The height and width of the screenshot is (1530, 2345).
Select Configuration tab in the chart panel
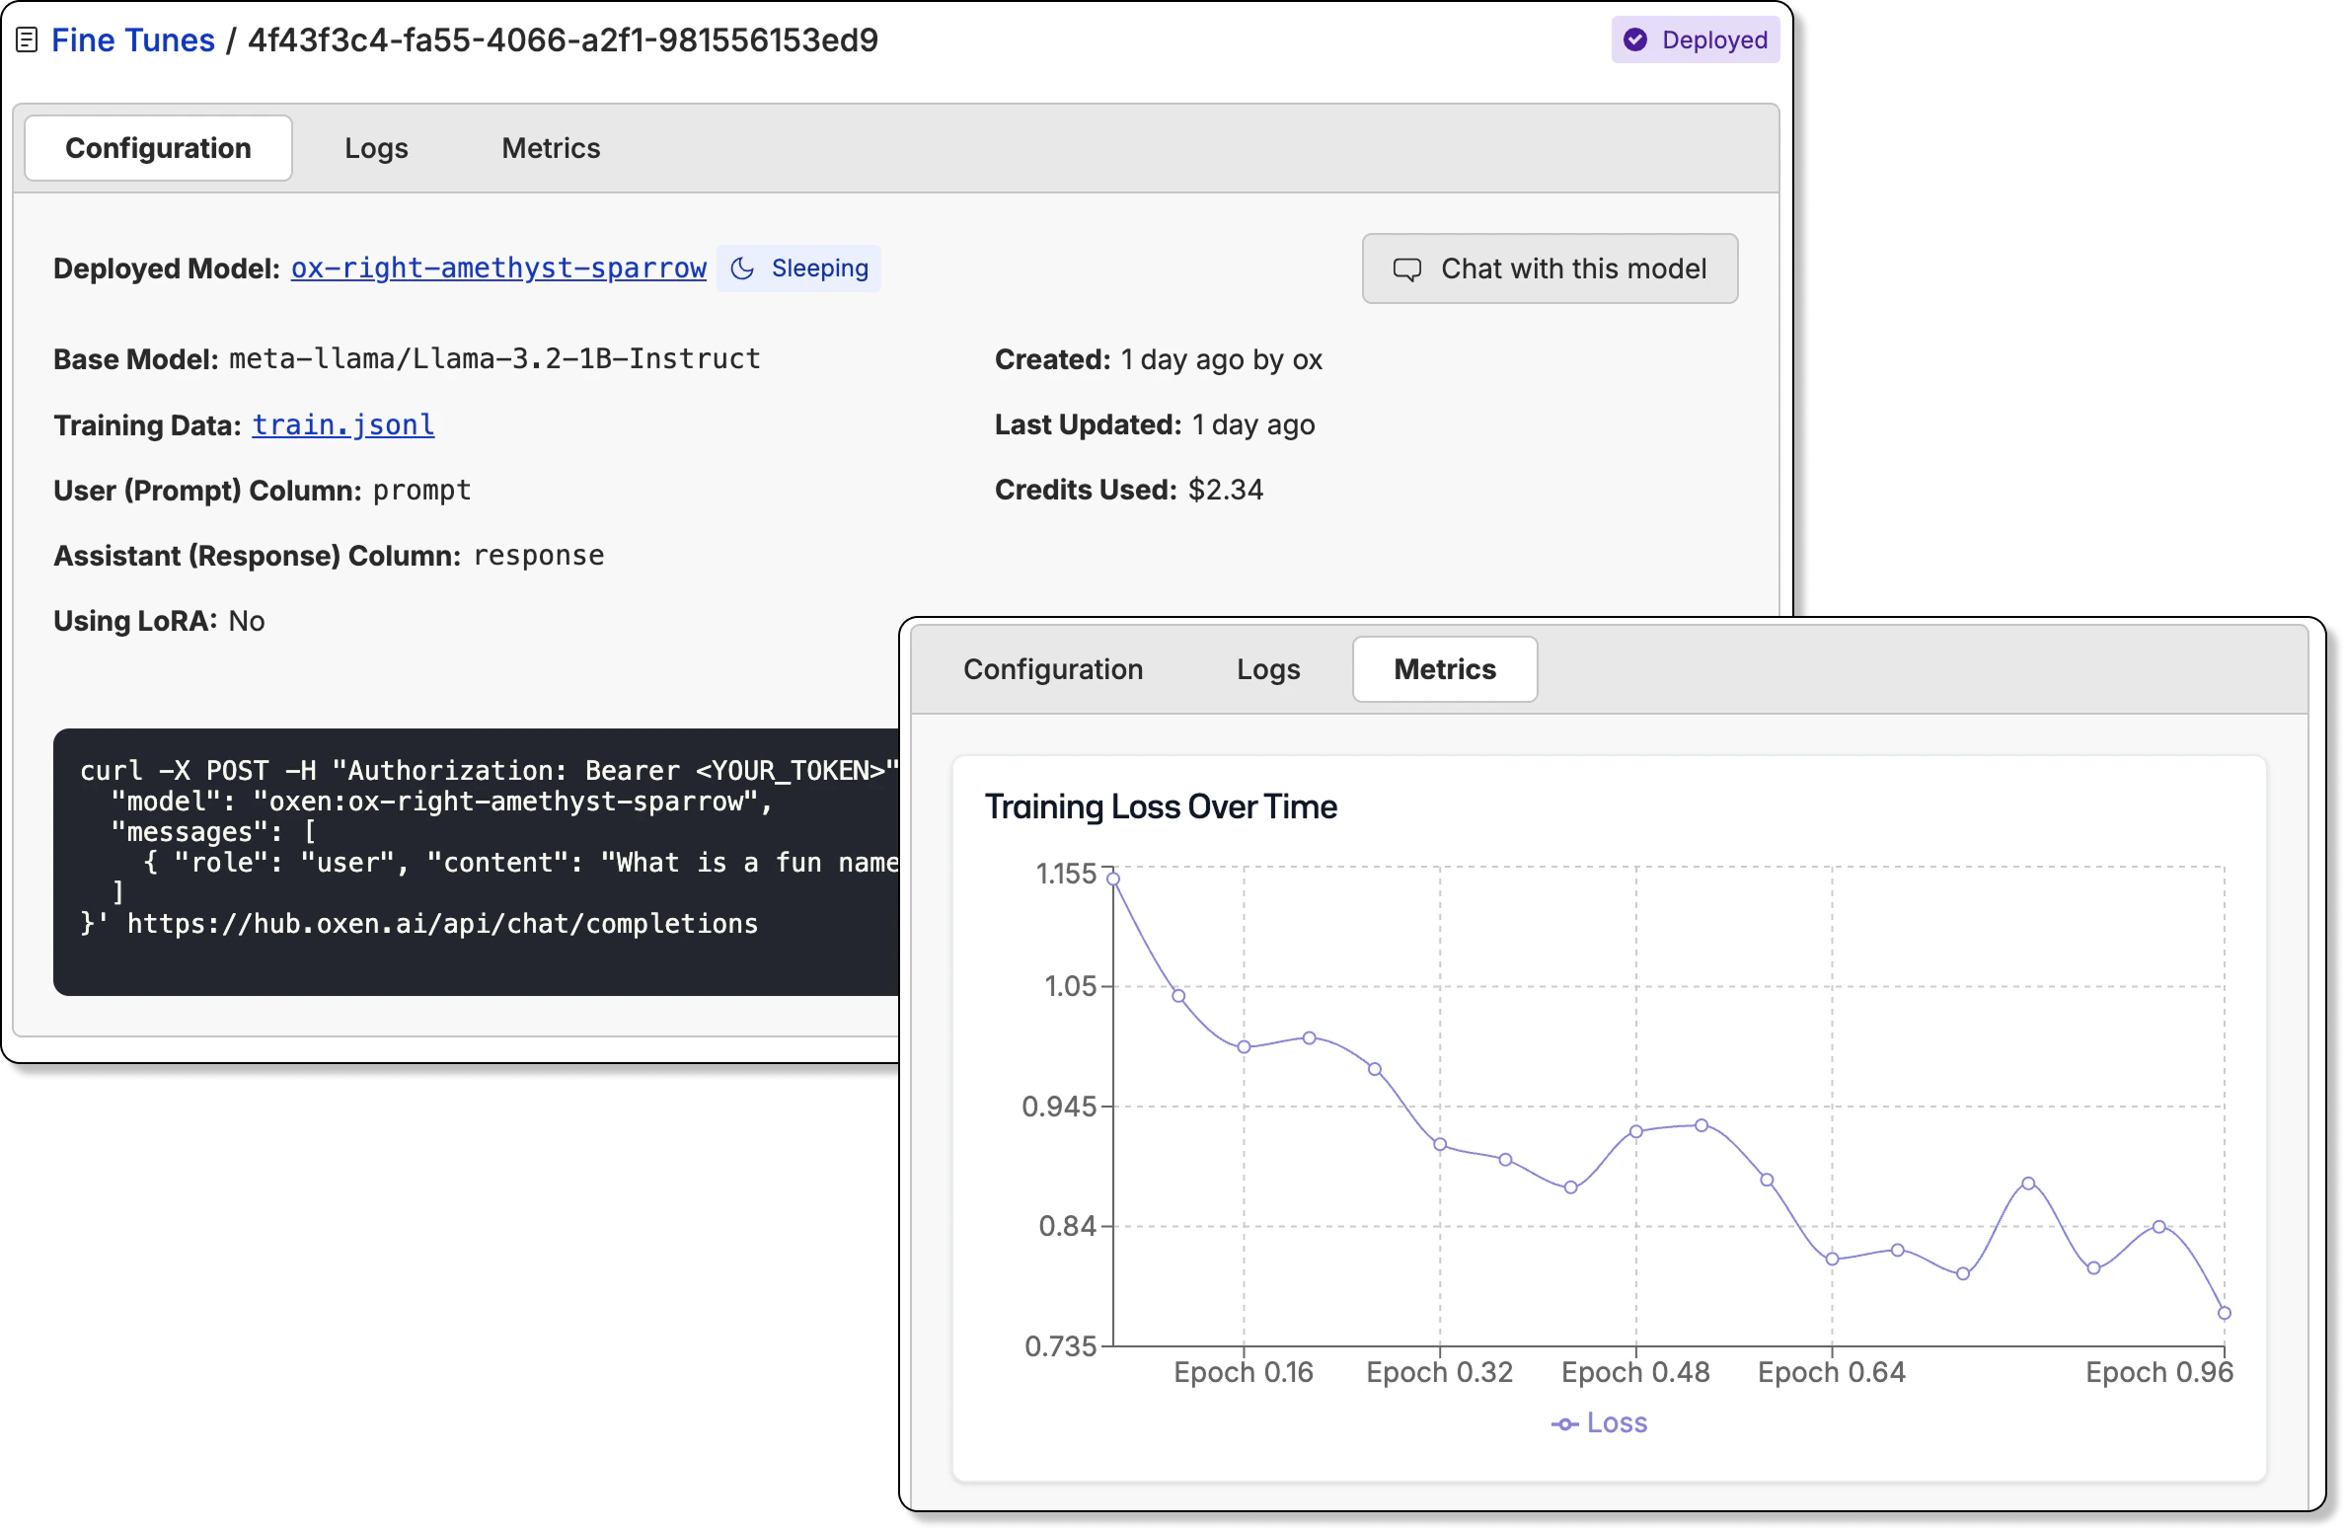(x=1053, y=669)
